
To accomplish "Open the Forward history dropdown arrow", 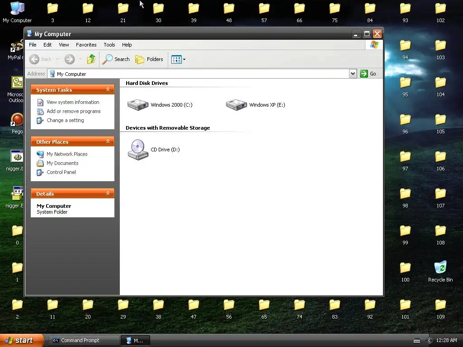I will tap(80, 59).
